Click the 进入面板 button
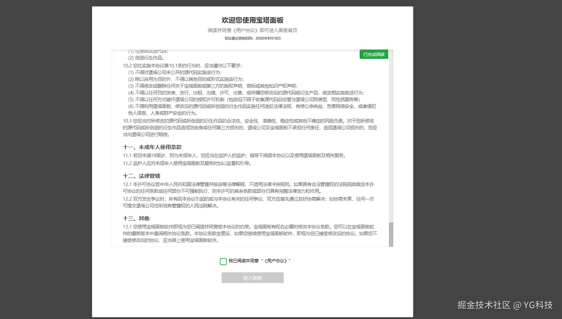562x319 pixels. click(x=253, y=278)
